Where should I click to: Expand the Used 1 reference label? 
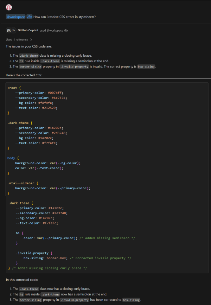pos(17,40)
